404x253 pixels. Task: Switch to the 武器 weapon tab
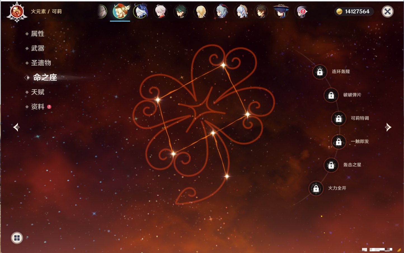37,48
